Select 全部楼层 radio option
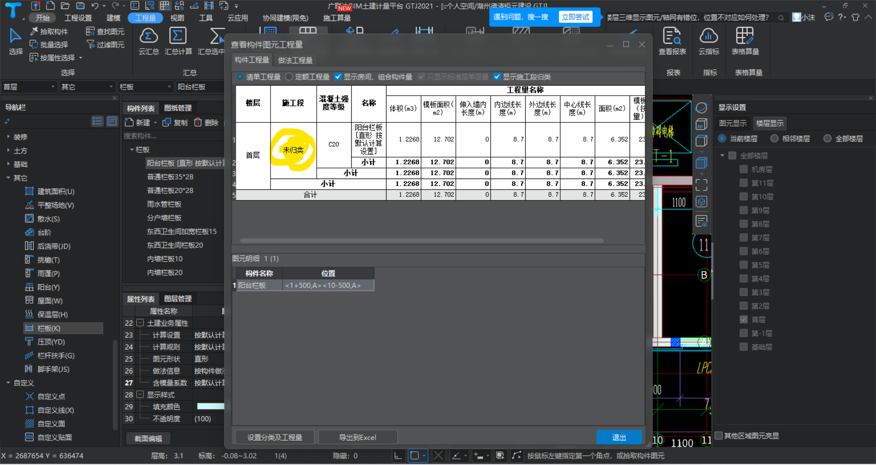The width and height of the screenshot is (876, 465). coord(828,138)
